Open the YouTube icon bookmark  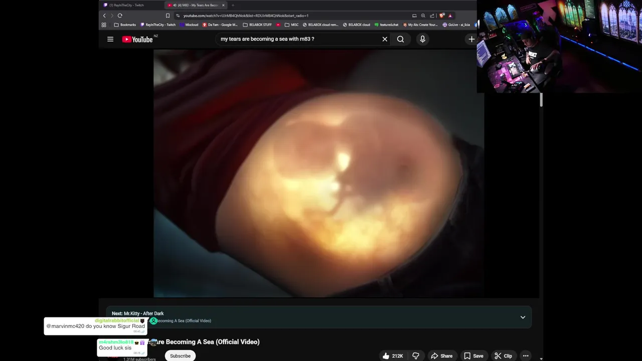278,25
